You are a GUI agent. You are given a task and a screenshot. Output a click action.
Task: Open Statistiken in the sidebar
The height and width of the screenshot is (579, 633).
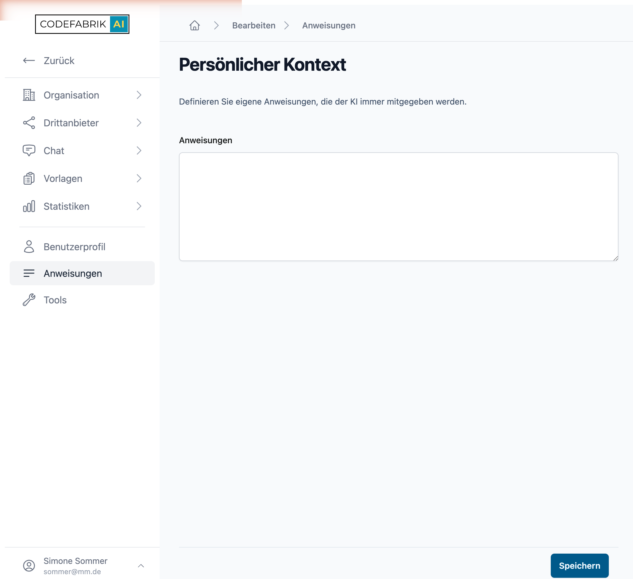[82, 206]
